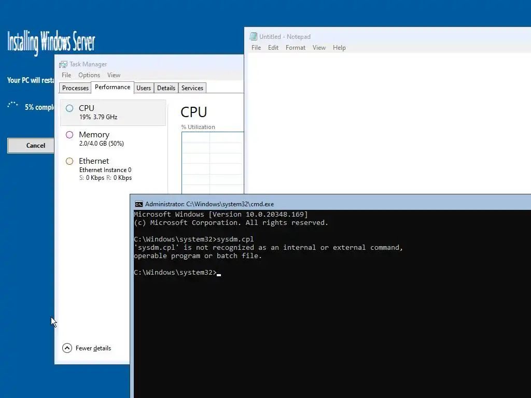Select the Ethernet circle indicator icon
The height and width of the screenshot is (398, 531).
(69, 161)
